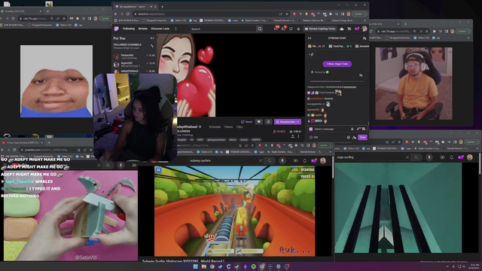Search YouTube in subway surfers window
This screenshot has height=271, width=482.
coord(270,160)
